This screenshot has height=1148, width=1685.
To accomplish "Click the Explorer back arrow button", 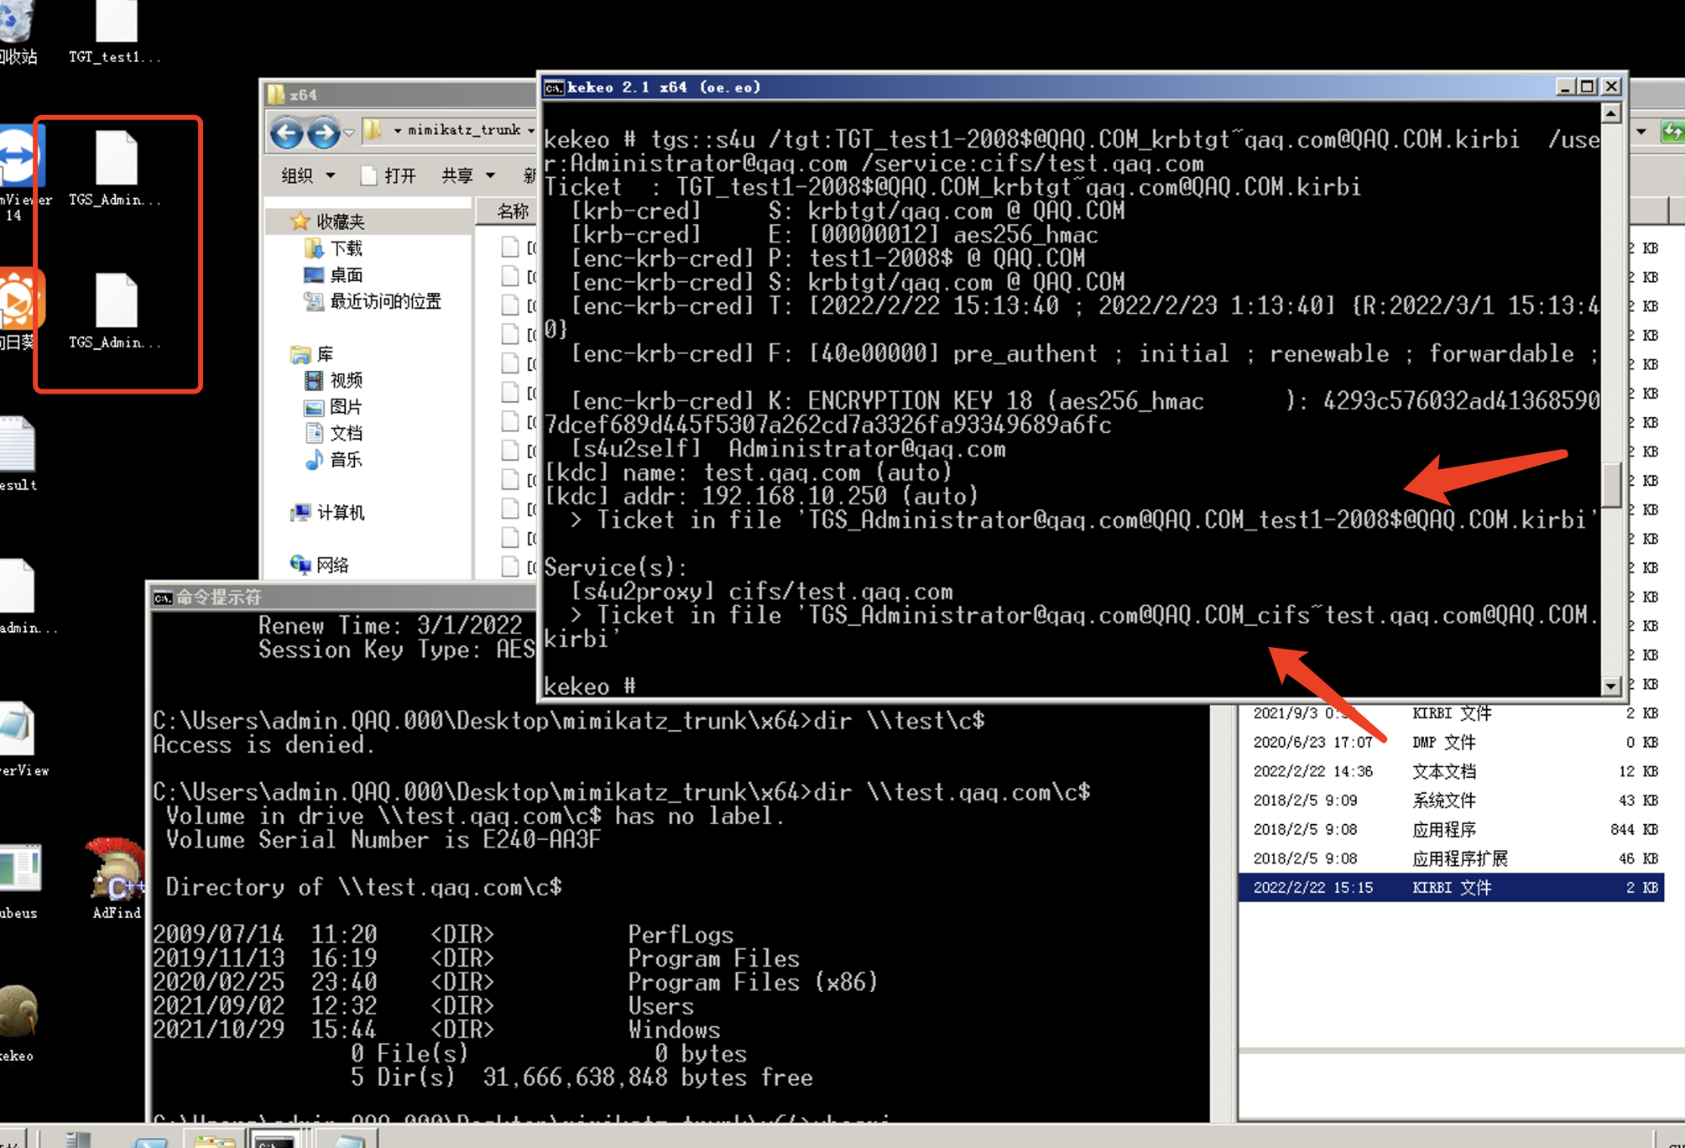I will coord(286,132).
